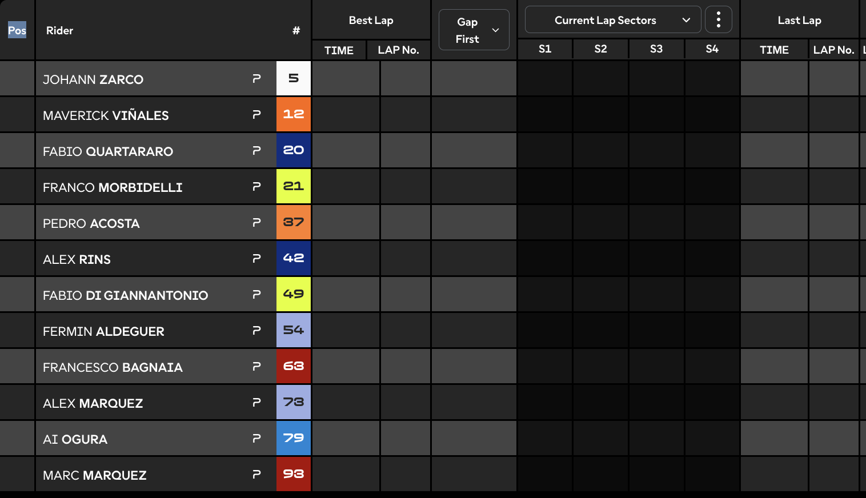This screenshot has height=498, width=866.
Task: Open the three-dot options menu
Action: pos(719,20)
